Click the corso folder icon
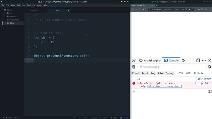212x119 pixels. 5,10
